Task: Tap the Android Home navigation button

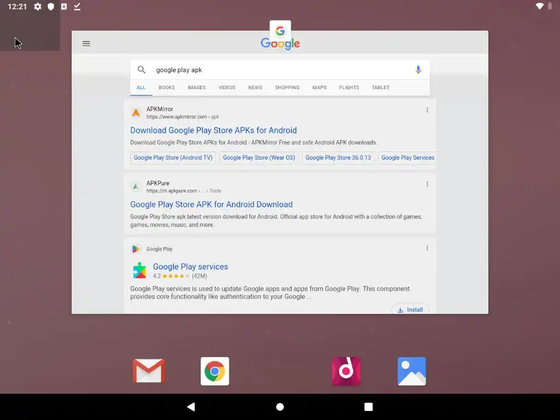Action: (280, 407)
